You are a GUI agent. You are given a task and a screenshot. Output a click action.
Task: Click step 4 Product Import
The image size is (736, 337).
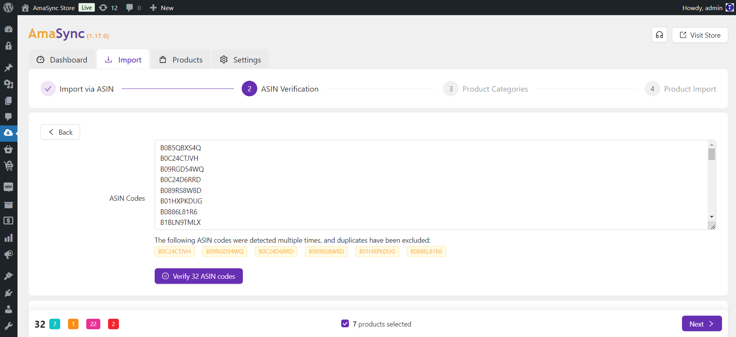[x=680, y=89]
